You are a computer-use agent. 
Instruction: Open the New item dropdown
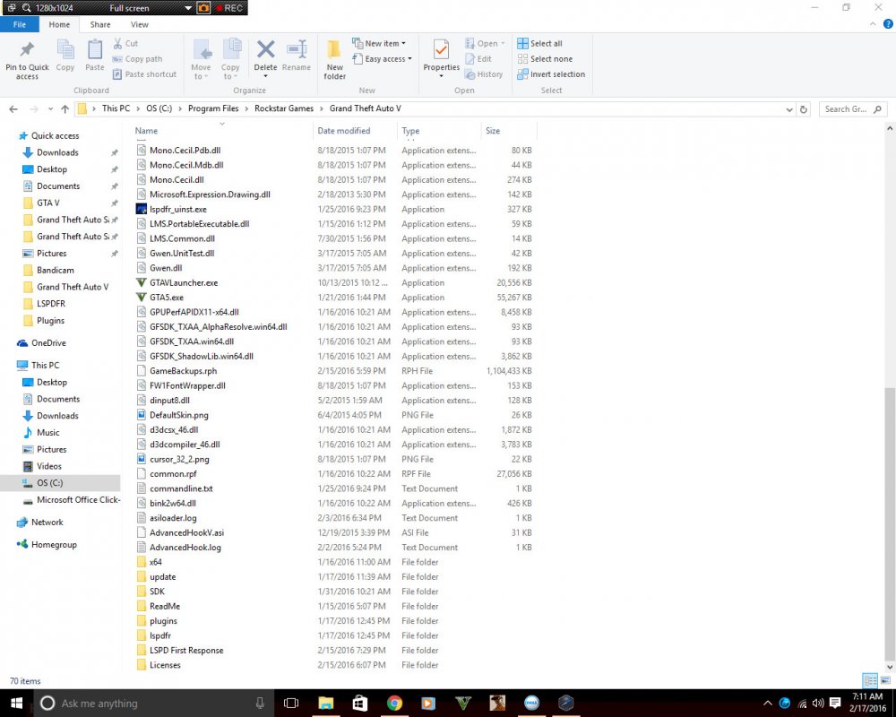pyautogui.click(x=379, y=43)
